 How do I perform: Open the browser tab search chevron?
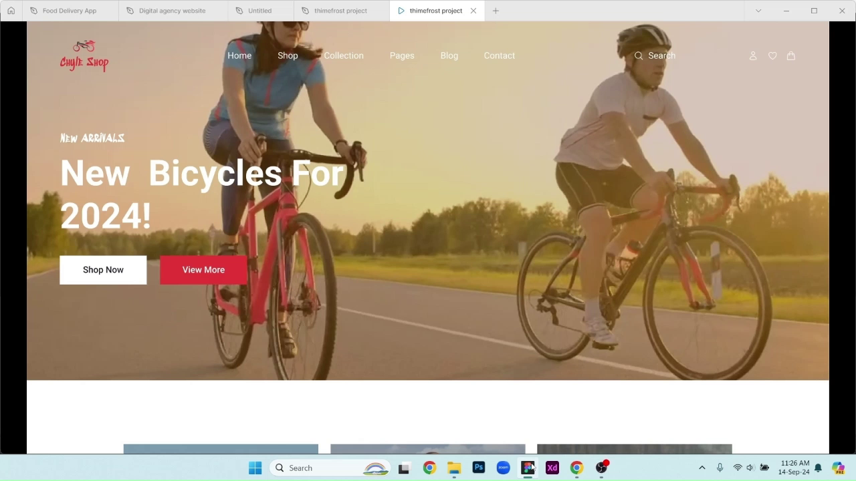click(x=758, y=11)
